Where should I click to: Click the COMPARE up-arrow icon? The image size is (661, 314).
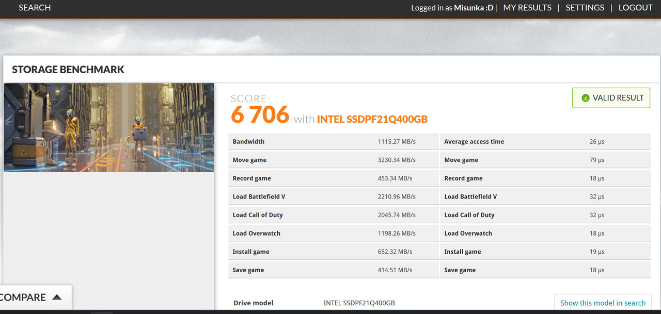tap(57, 297)
